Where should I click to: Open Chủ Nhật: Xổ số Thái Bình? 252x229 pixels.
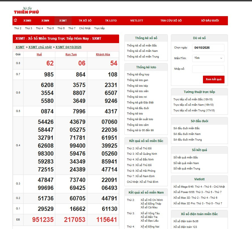(143, 182)
